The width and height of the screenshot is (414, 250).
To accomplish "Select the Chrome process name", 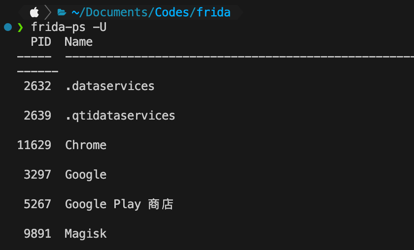I will click(86, 145).
